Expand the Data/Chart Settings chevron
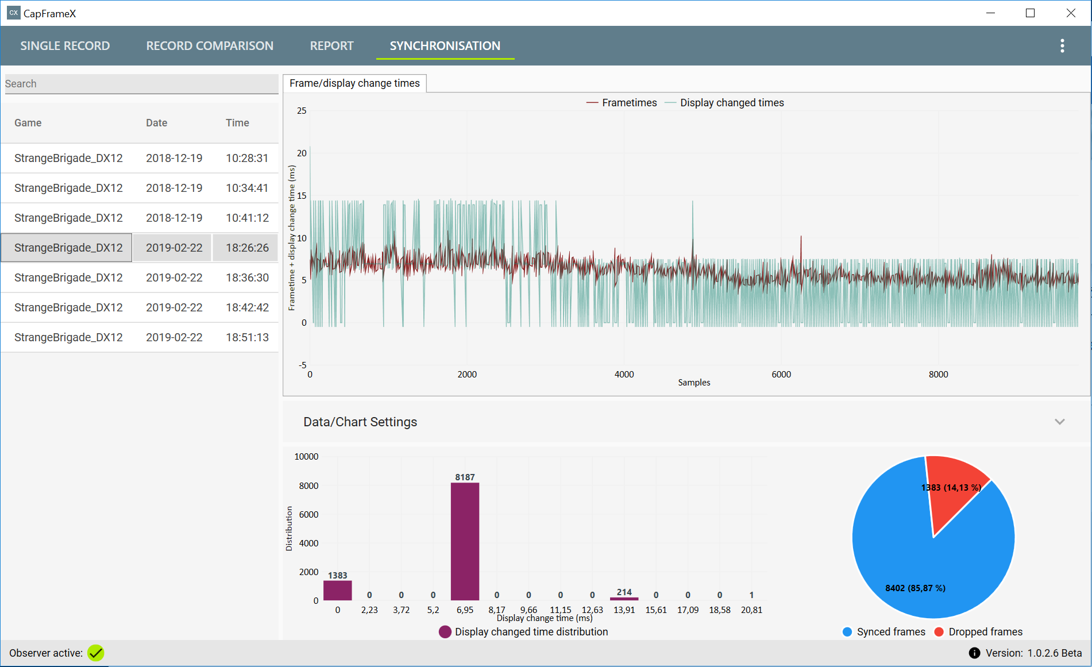This screenshot has height=667, width=1092. click(1060, 422)
